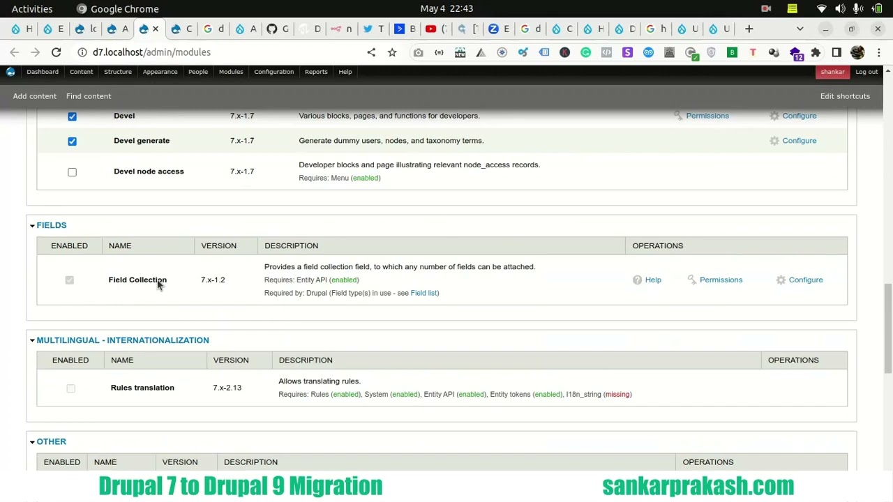
Task: Open the Modules admin menu
Action: tap(231, 72)
